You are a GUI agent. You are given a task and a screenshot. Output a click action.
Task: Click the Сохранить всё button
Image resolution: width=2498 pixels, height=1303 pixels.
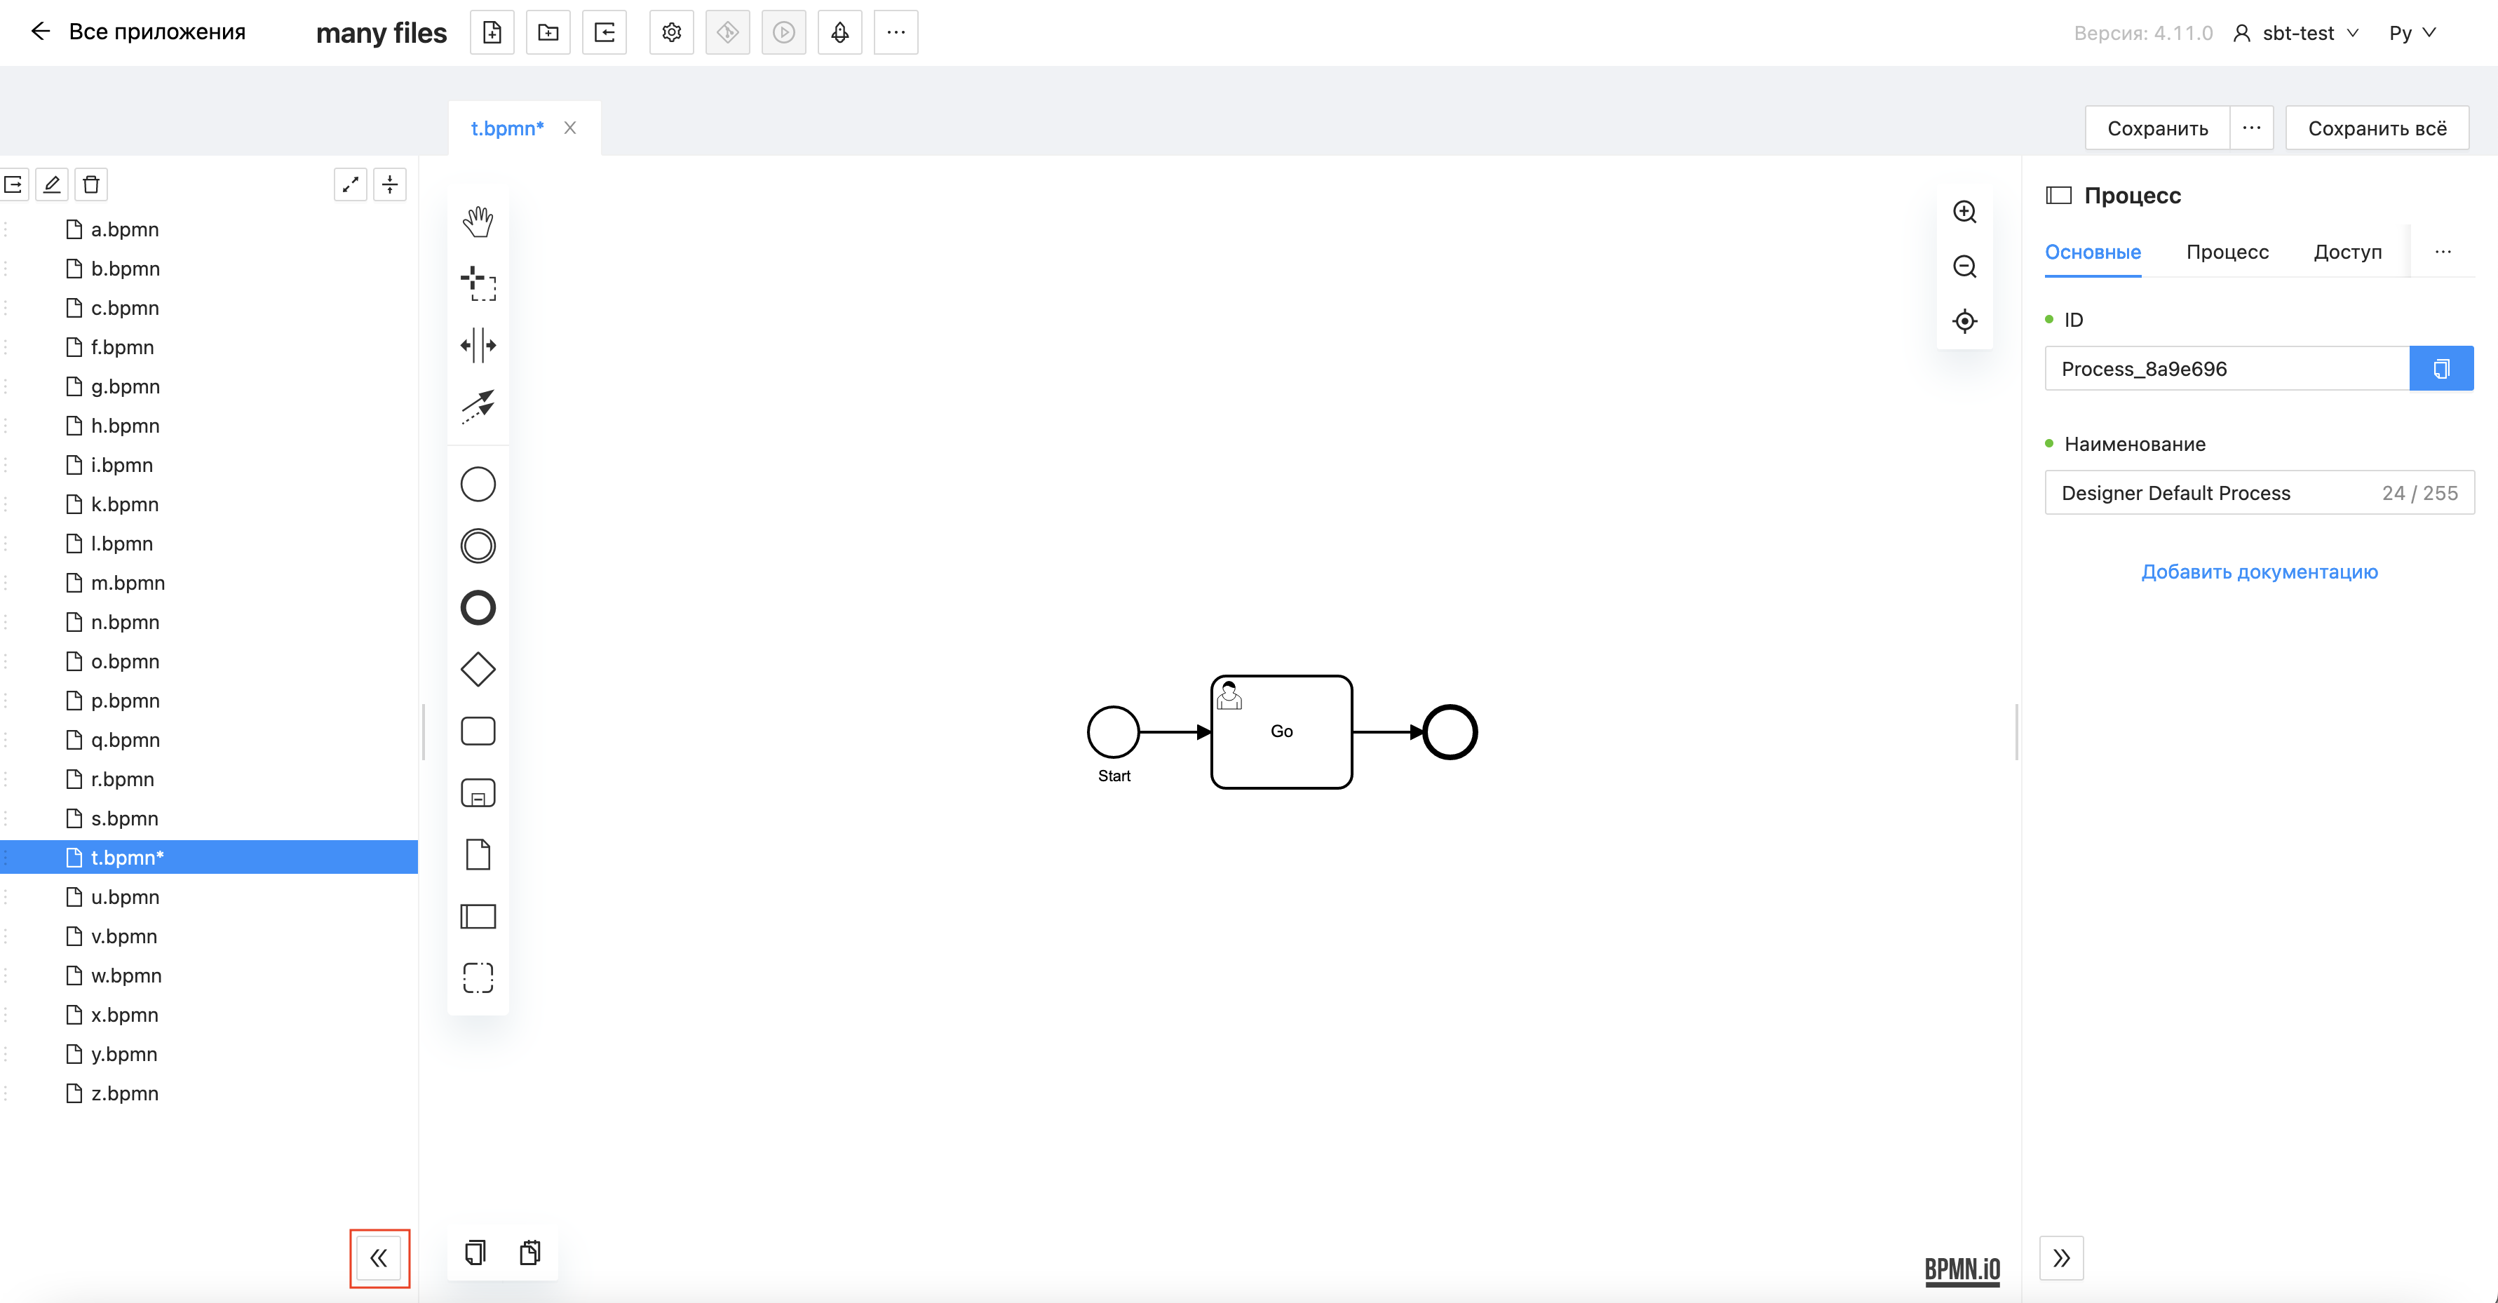point(2376,128)
